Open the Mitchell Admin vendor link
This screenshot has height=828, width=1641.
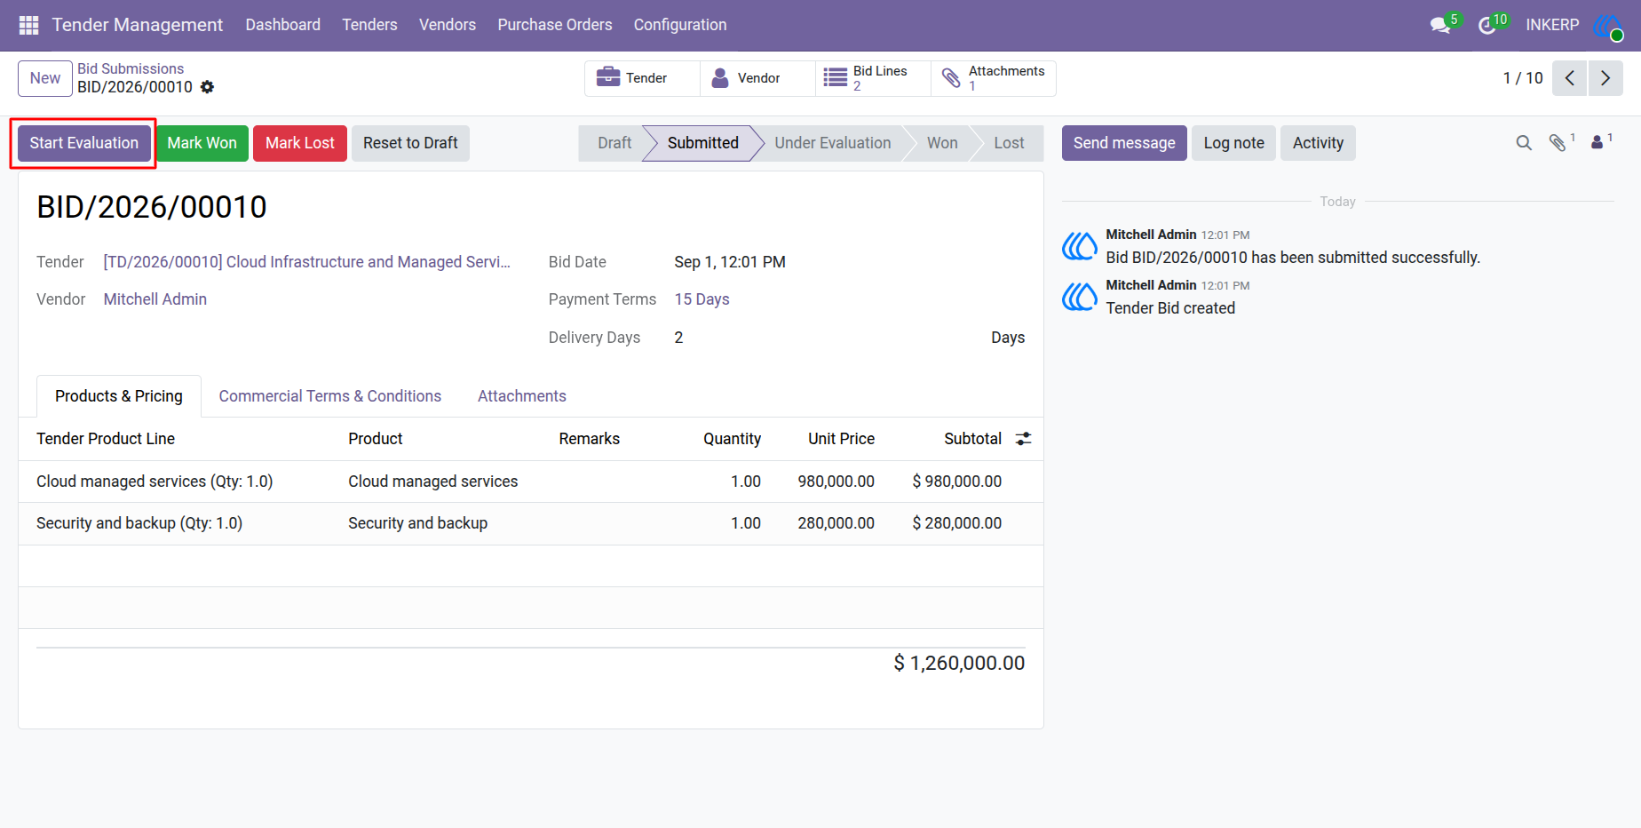tap(155, 299)
